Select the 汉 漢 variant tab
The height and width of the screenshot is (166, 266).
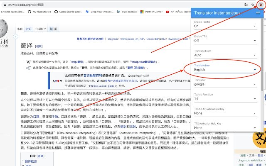coord(53,29)
